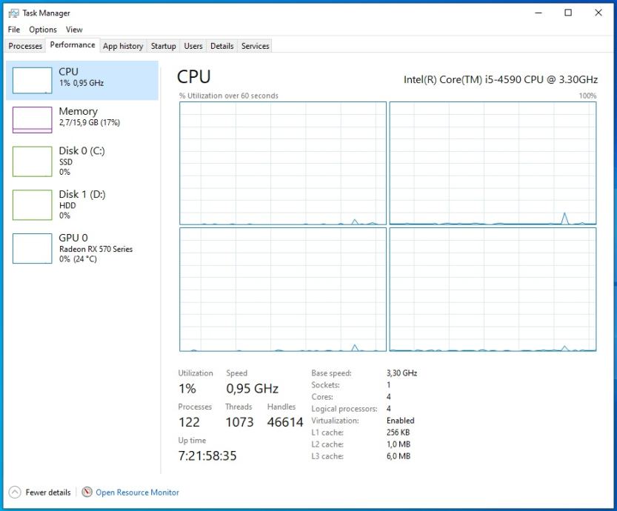Click the Task Manager title bar icon

tap(13, 13)
